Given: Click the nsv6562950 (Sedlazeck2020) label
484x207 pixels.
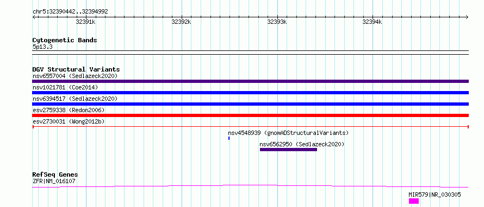Looking at the screenshot, I should (302, 144).
